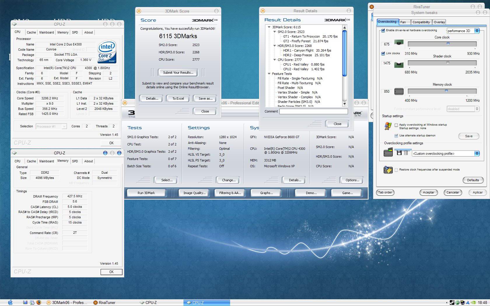Delete overclocking profile with trash icon
This screenshot has width=490, height=306.
[x=406, y=152]
